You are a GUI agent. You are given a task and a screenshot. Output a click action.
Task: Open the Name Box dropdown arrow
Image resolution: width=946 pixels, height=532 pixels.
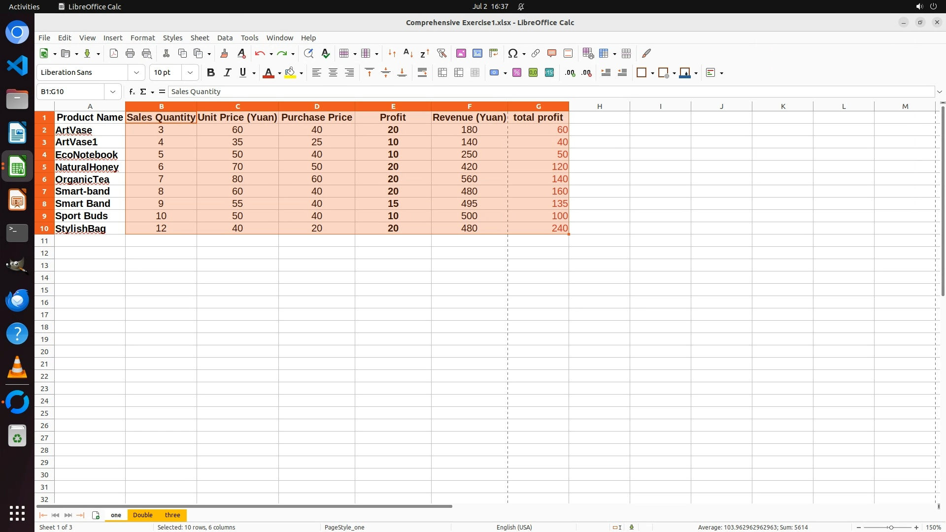[113, 92]
